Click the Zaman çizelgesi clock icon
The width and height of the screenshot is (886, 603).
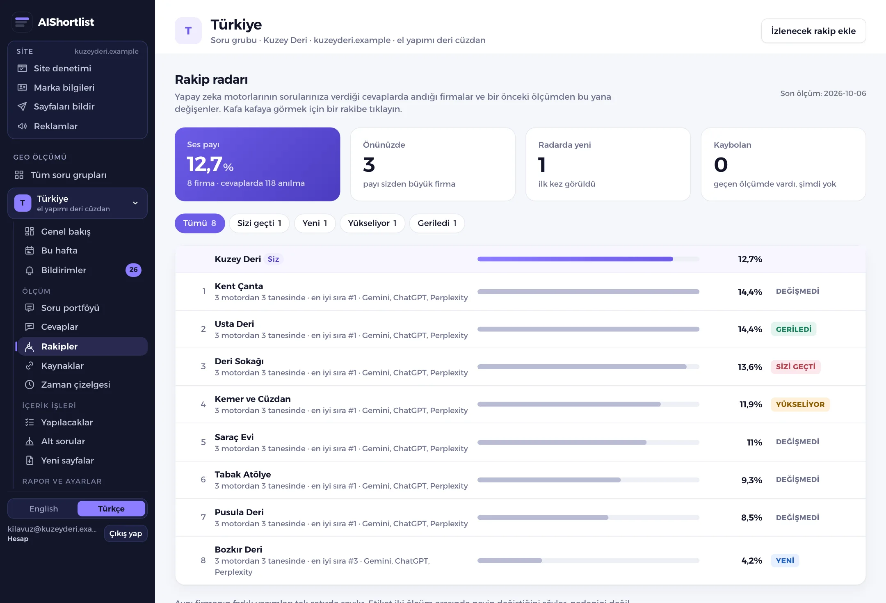(30, 384)
